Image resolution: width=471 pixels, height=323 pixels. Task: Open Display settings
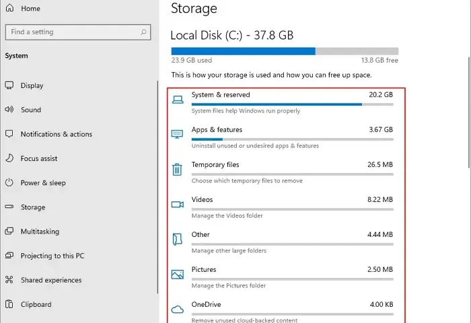32,85
